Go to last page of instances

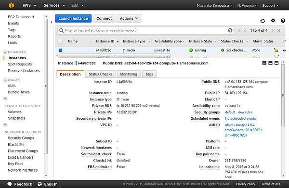click(278, 31)
